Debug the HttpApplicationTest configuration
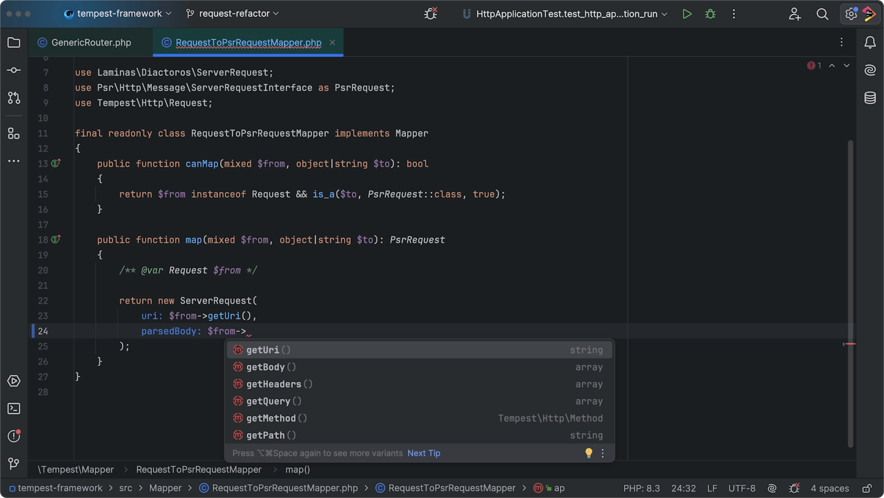884x498 pixels. (x=710, y=14)
